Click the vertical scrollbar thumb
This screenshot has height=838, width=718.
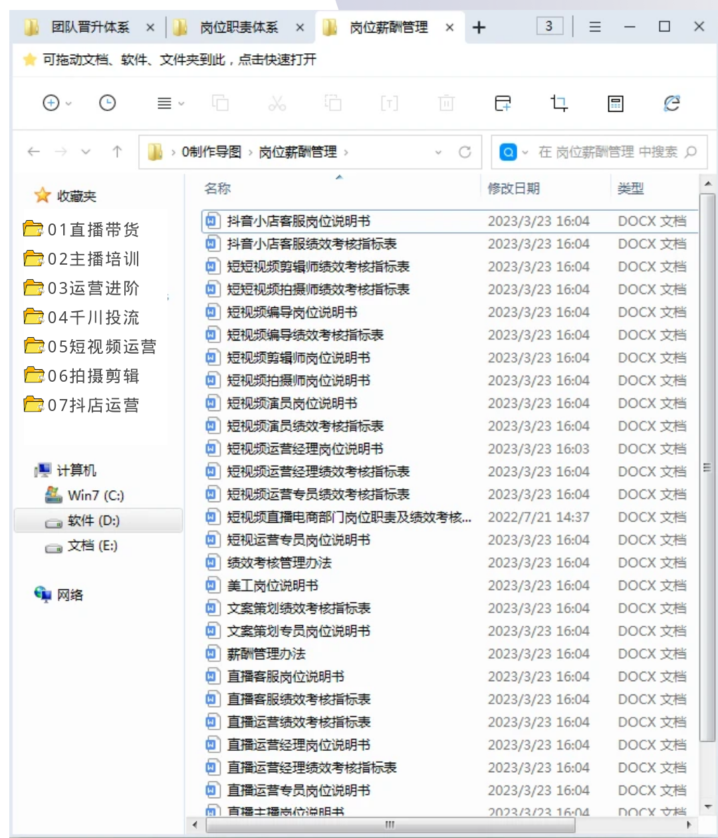(x=707, y=468)
